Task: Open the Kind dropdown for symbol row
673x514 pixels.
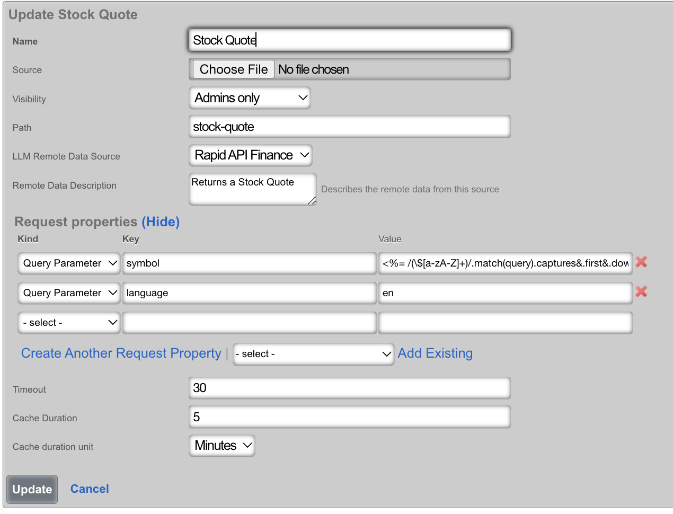Action: click(69, 263)
